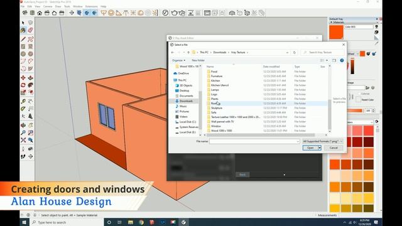Click the Open button
The height and width of the screenshot is (226, 402).
click(x=310, y=148)
